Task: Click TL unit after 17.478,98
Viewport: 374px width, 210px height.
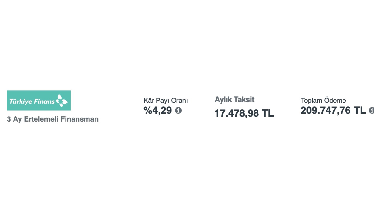Action: click(x=268, y=113)
